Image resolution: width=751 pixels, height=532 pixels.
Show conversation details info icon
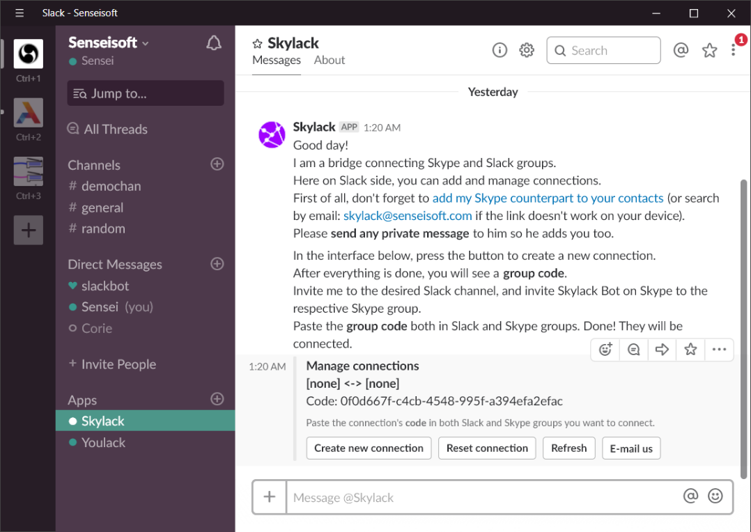point(500,50)
